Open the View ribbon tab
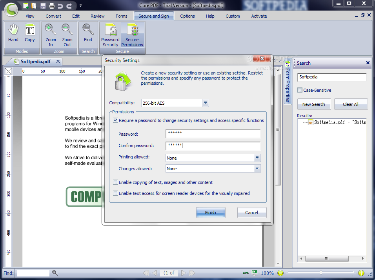Screen dimensions: 375x280 pos(30,16)
